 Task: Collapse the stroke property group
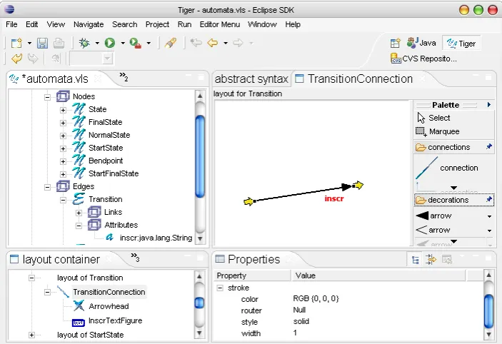pos(220,288)
